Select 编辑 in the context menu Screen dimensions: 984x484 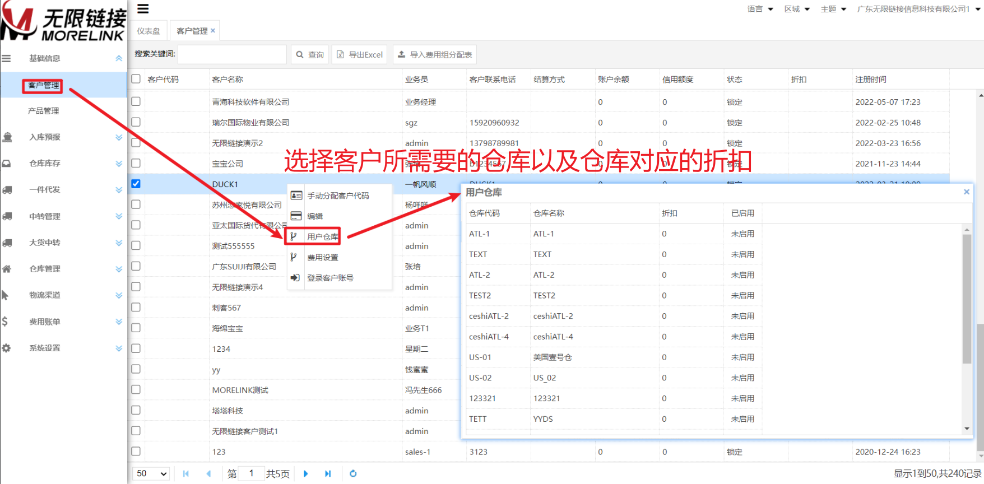(338, 216)
